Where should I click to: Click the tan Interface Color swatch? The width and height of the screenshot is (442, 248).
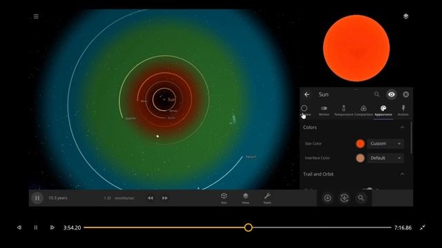click(360, 158)
